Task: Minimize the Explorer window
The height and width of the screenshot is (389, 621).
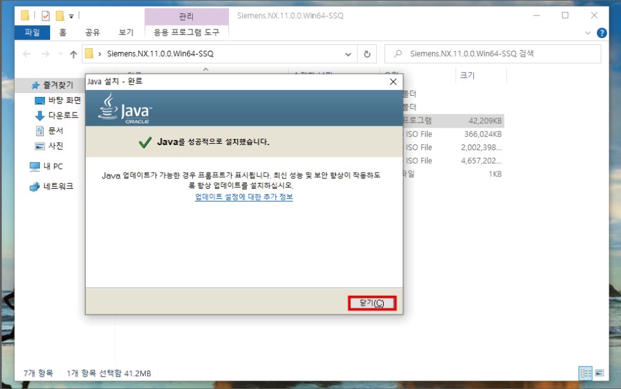Action: pos(537,15)
